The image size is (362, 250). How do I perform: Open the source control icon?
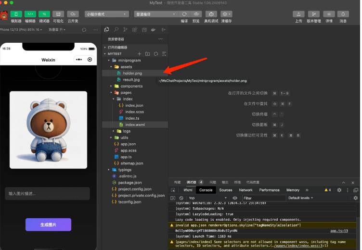tap(125, 29)
